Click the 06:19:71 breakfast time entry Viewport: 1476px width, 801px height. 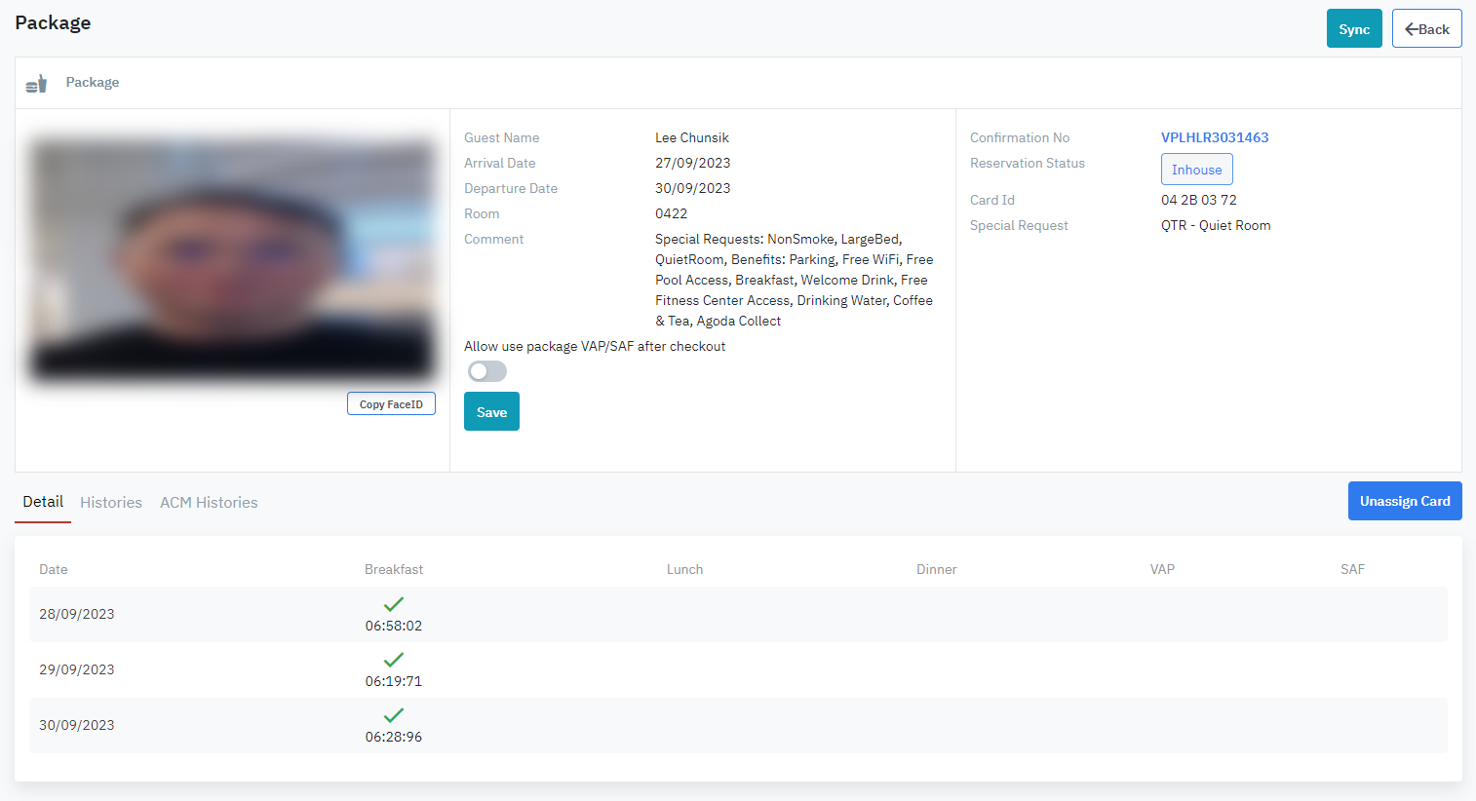point(394,681)
